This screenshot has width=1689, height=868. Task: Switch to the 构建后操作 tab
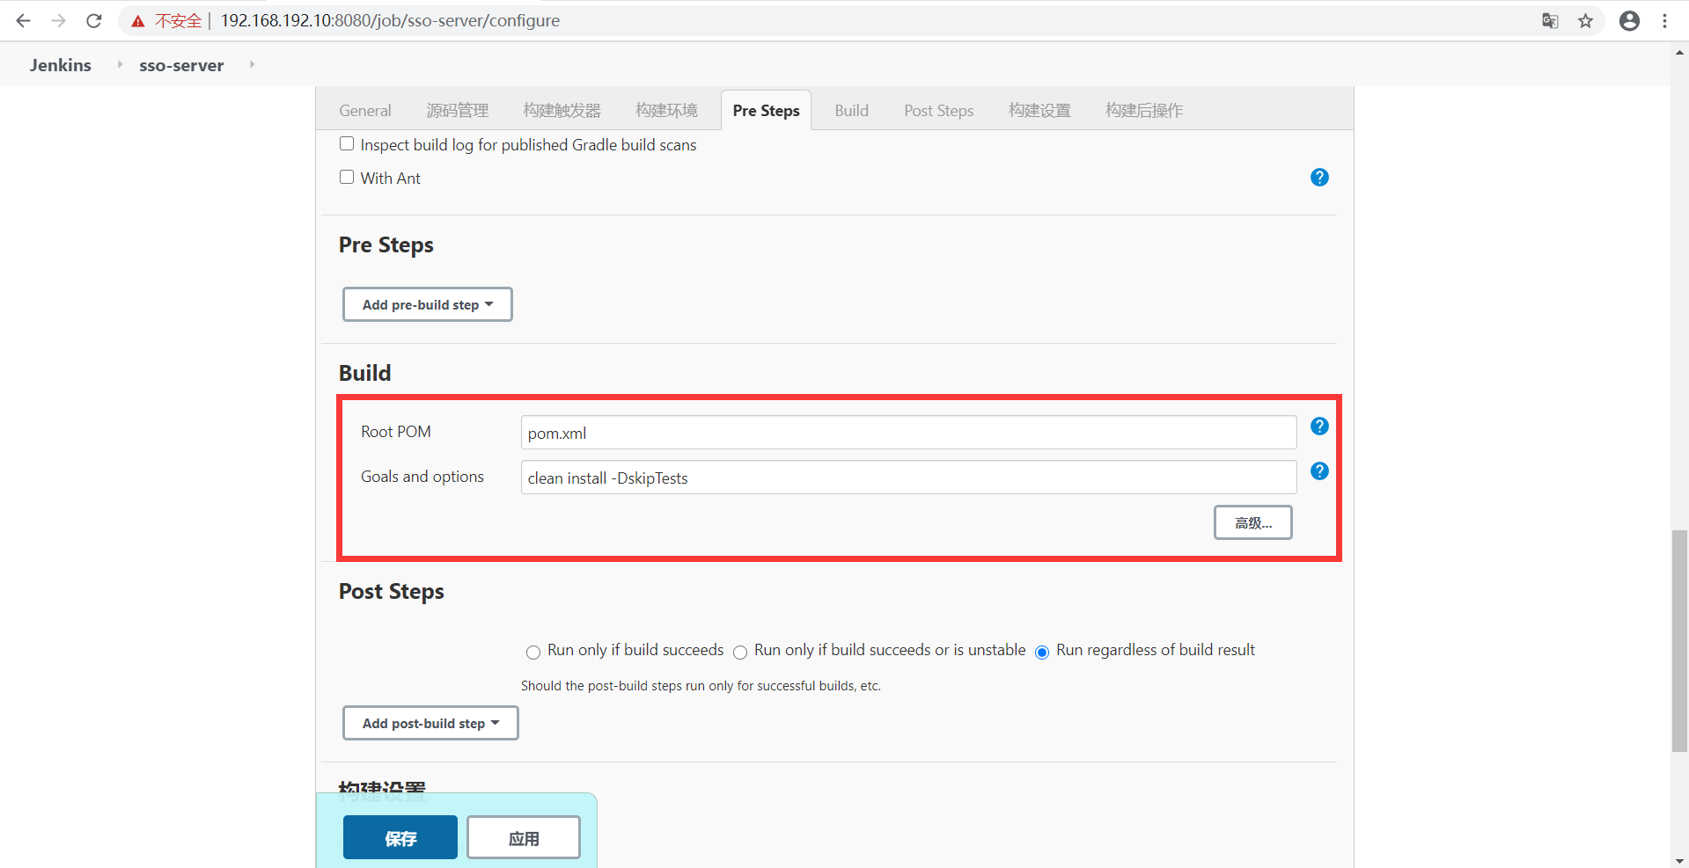pos(1144,111)
